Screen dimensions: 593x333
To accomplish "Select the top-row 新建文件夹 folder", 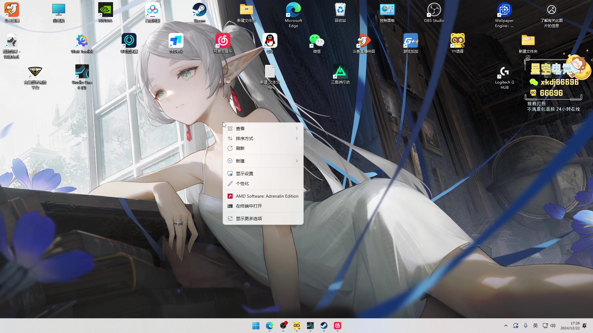I will click(246, 13).
